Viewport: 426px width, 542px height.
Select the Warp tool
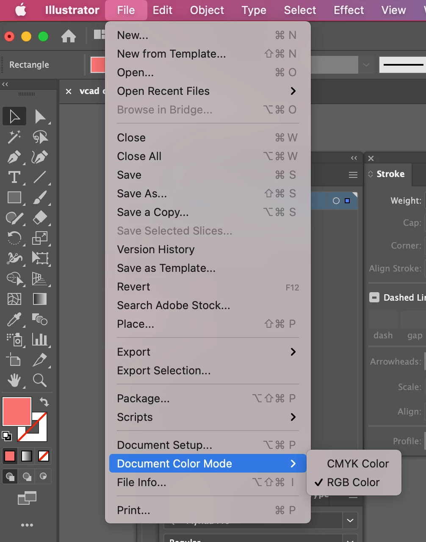point(14,258)
